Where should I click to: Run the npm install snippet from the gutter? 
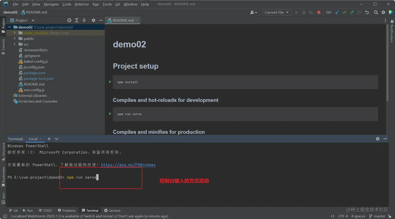tap(110, 82)
